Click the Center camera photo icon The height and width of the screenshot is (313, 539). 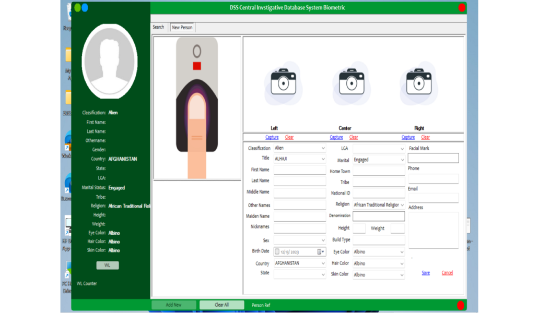tap(351, 82)
